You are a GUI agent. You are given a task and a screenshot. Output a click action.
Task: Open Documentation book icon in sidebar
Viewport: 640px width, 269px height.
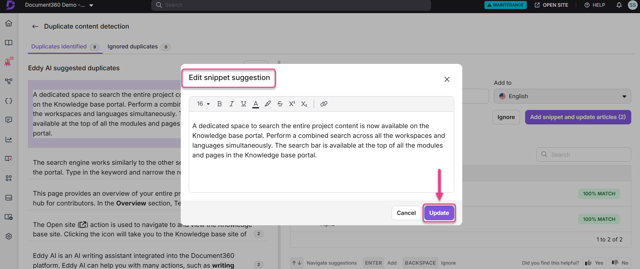click(9, 43)
